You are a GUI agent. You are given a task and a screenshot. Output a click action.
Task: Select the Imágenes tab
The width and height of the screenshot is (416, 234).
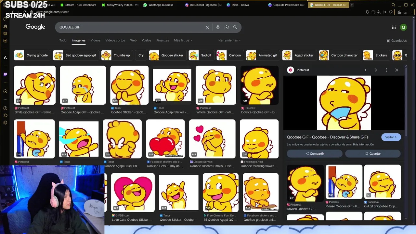(x=78, y=40)
